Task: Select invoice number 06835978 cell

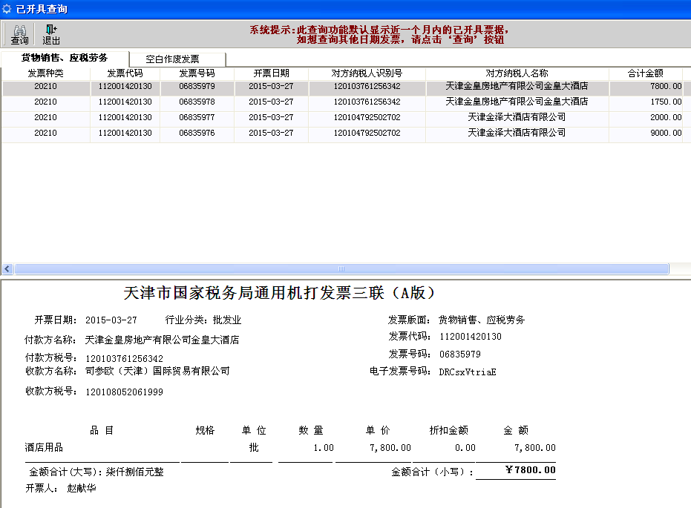Action: click(x=197, y=102)
